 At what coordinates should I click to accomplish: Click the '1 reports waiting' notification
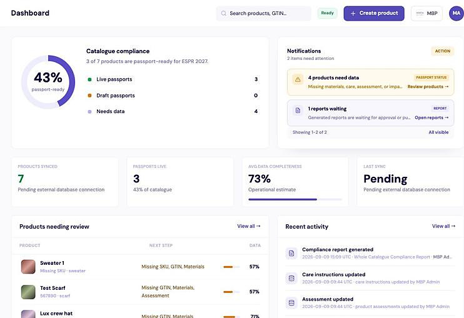(370, 113)
